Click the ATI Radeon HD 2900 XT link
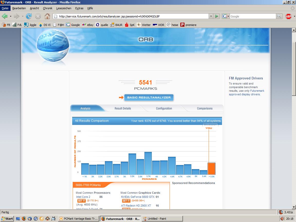Viewport: 296px width, 222px height. tap(136, 206)
